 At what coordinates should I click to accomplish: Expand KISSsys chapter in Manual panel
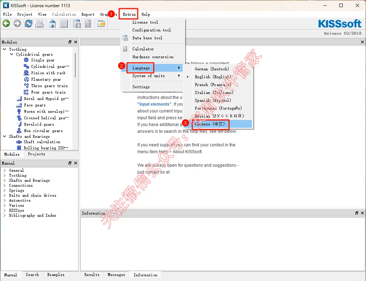4,210
